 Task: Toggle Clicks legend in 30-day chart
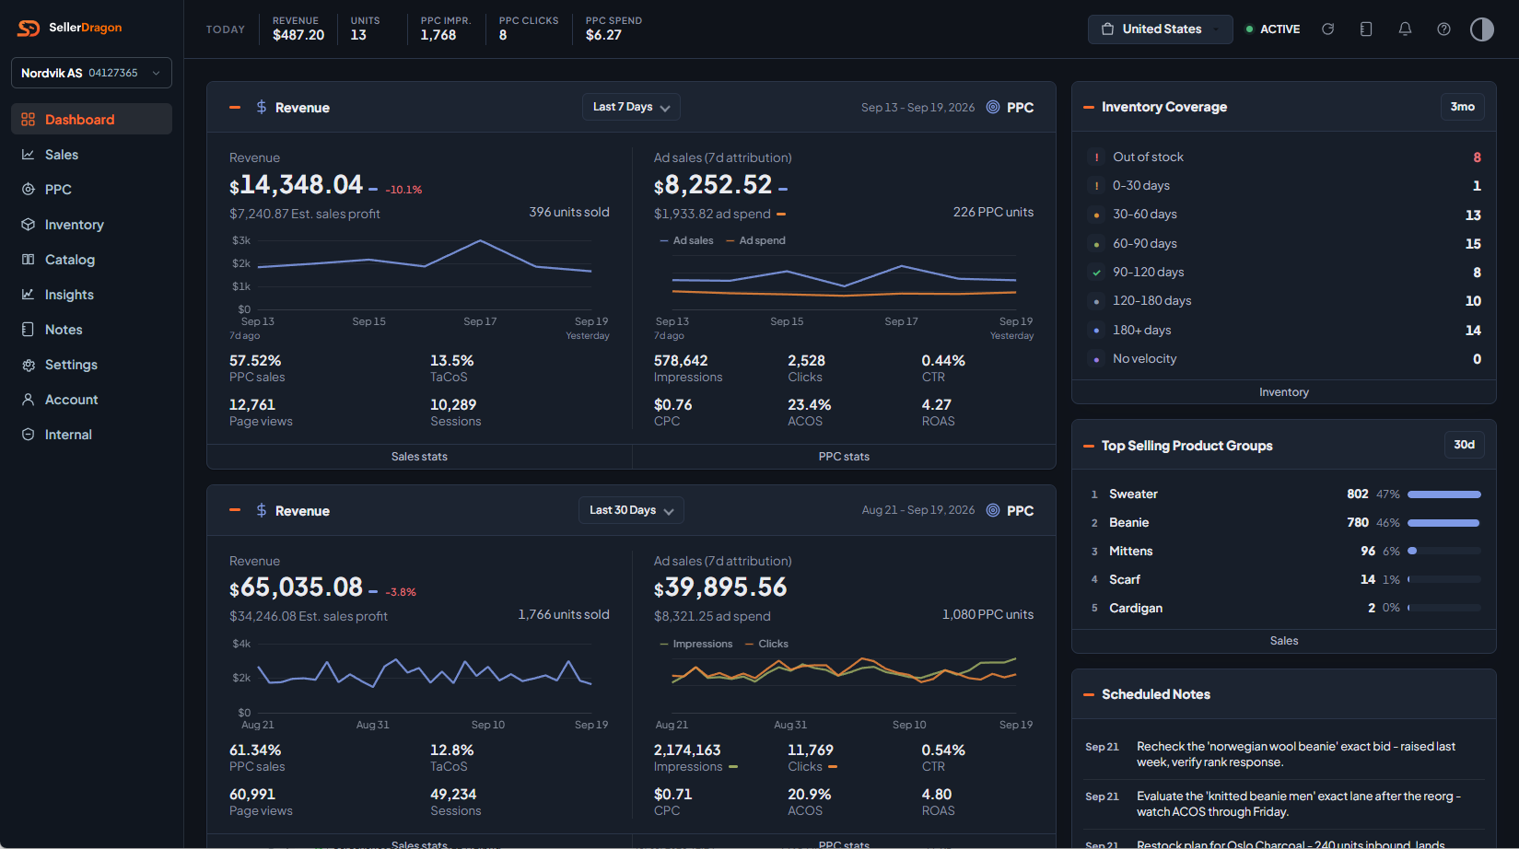766,644
